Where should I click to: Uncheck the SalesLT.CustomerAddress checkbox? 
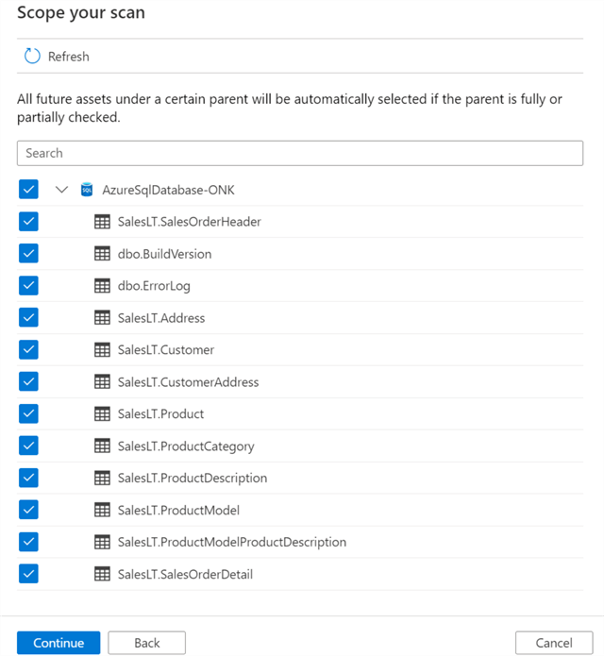(x=28, y=382)
